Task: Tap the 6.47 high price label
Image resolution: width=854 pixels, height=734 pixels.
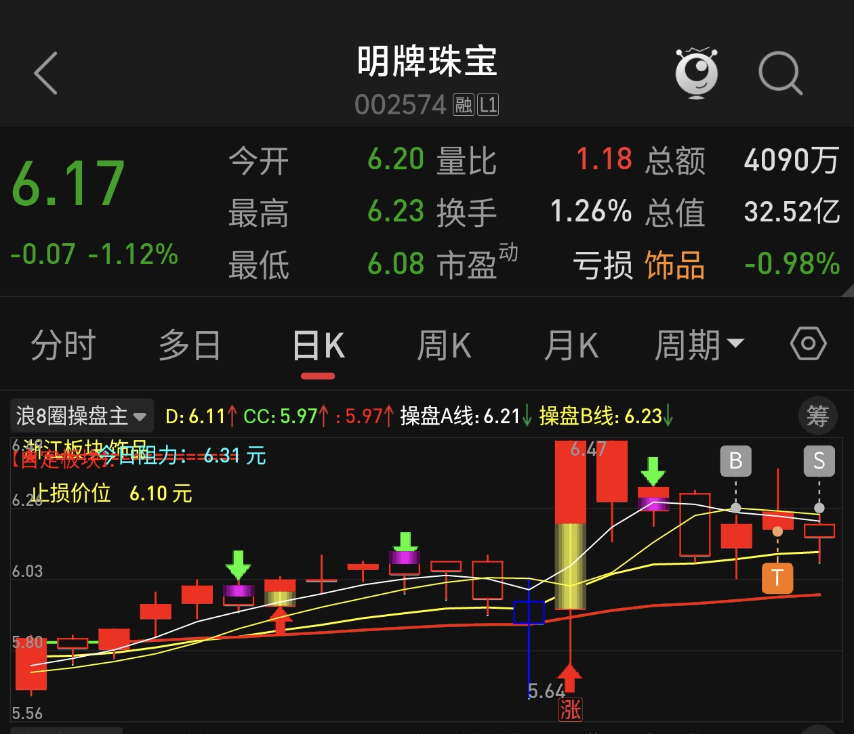Action: coord(588,449)
